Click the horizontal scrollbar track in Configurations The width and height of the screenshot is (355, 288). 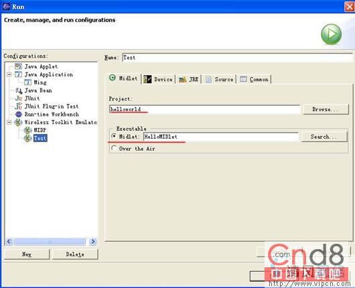coord(50,242)
